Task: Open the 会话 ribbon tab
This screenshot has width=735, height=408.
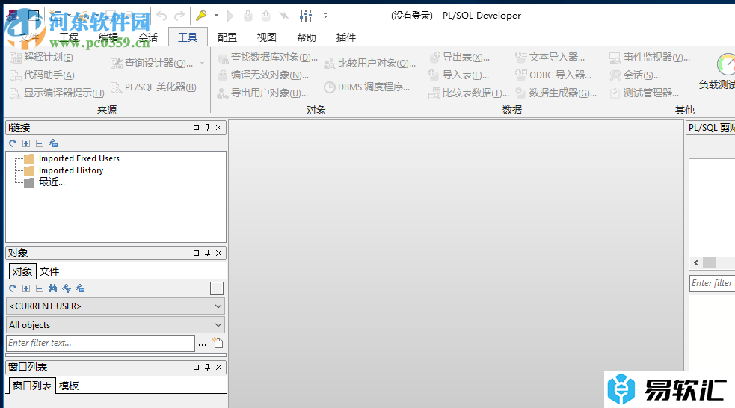Action: [148, 37]
